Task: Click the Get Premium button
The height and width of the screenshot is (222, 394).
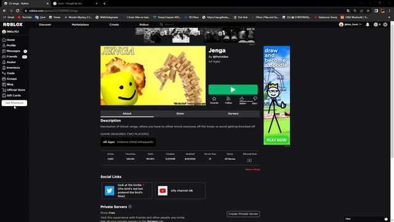Action: tap(14, 103)
